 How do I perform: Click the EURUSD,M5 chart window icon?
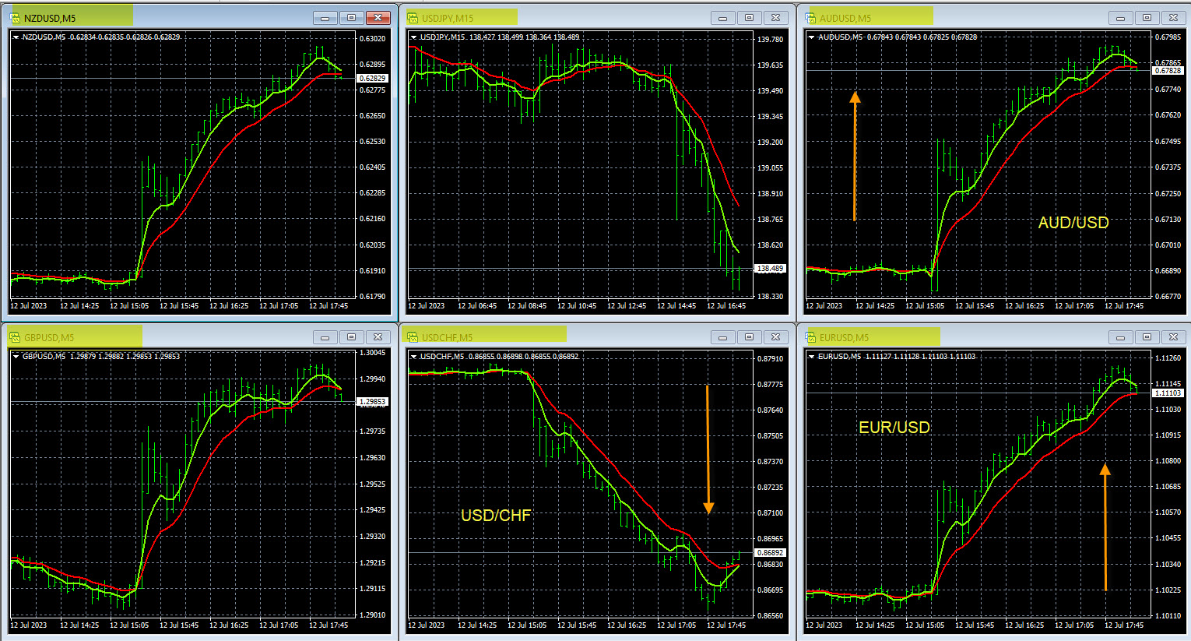point(811,337)
